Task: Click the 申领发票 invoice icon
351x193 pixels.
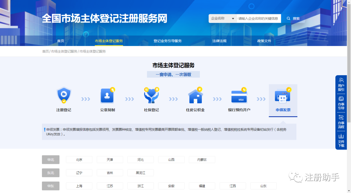Action: pos(283,96)
